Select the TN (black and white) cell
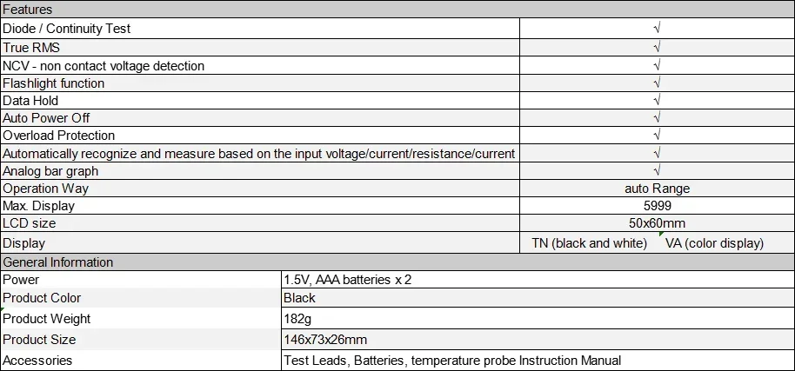The image size is (795, 371). pyautogui.click(x=589, y=243)
